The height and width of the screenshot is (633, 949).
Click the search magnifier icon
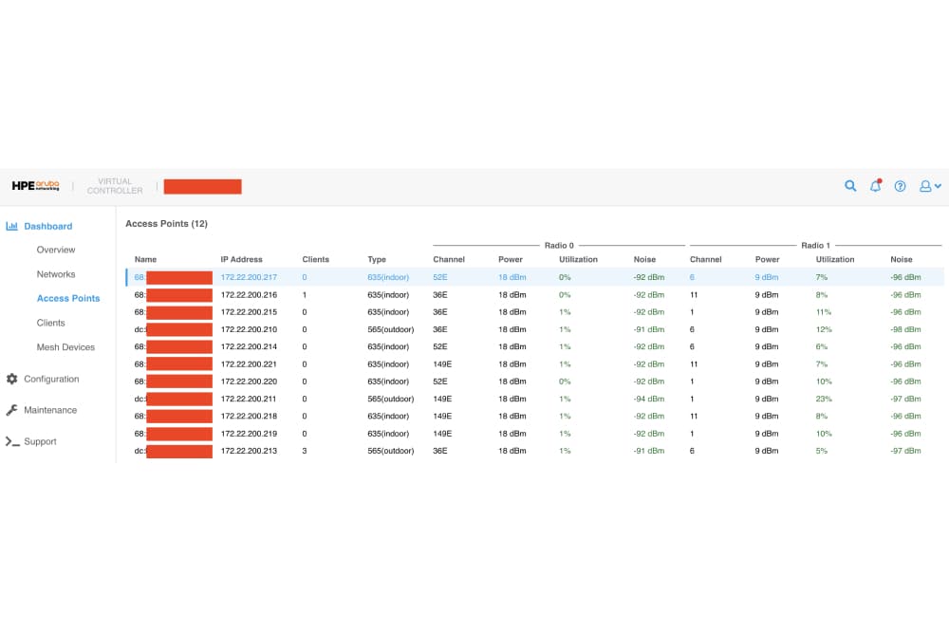(x=850, y=186)
